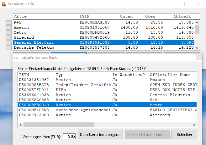Click OPEN END INDEX ZERT name entry

pos(173,85)
